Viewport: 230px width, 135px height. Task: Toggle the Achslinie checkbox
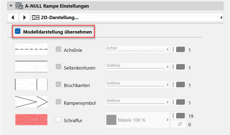58,50
